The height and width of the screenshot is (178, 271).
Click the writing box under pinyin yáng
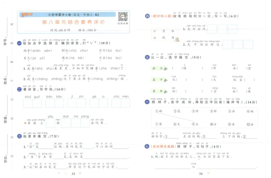click(85, 123)
